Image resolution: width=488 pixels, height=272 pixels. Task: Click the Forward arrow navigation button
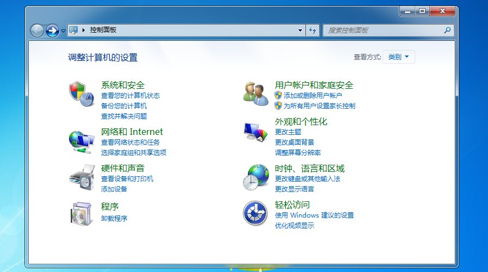pos(52,30)
